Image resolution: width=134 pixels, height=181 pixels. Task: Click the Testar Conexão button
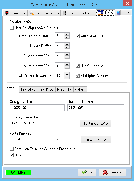pos(96,123)
